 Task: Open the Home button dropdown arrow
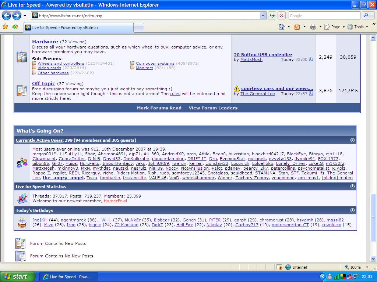point(289,27)
